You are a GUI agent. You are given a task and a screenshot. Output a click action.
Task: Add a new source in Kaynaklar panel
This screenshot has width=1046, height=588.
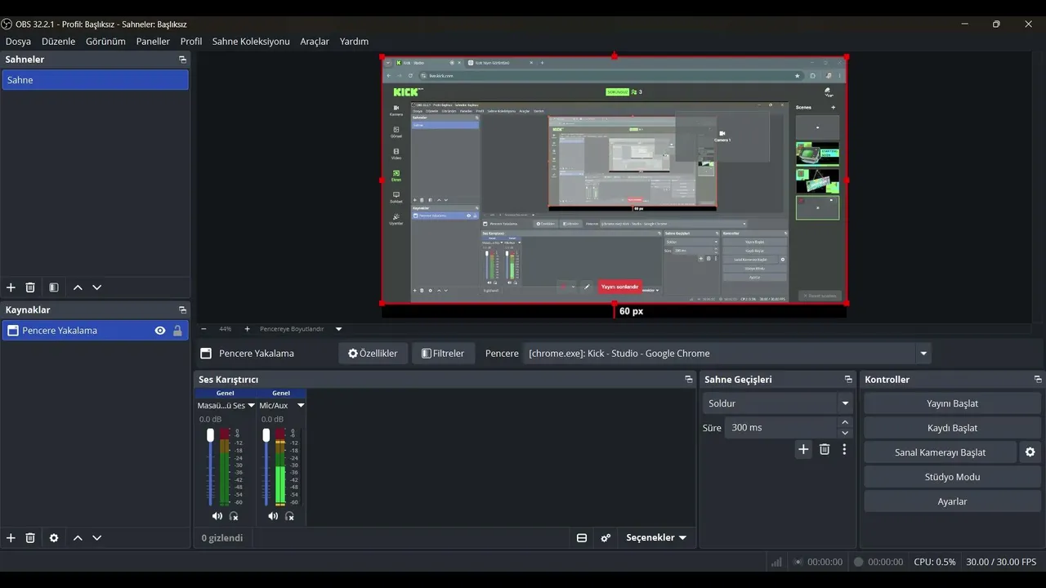[11, 538]
